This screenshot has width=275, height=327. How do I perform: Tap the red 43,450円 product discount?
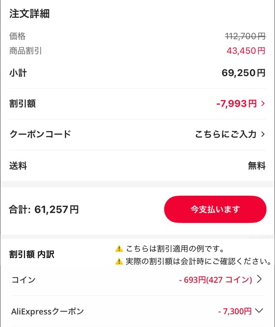pyautogui.click(x=246, y=51)
